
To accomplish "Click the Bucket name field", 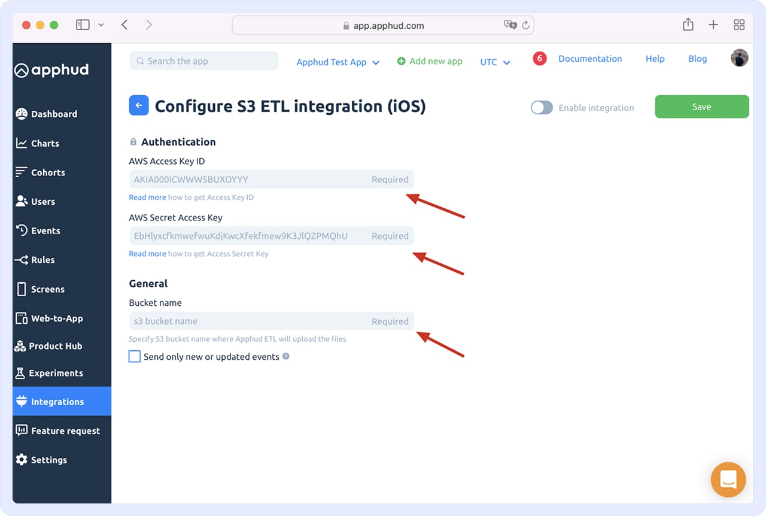I will pyautogui.click(x=271, y=321).
